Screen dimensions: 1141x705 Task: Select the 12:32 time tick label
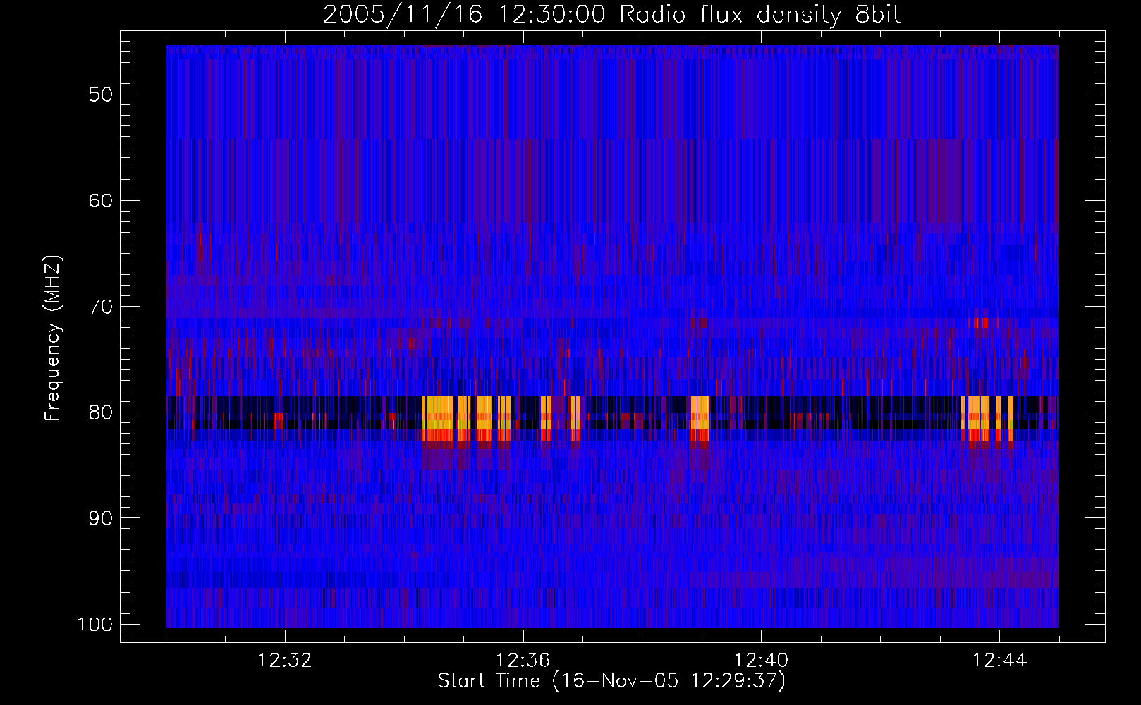285,661
